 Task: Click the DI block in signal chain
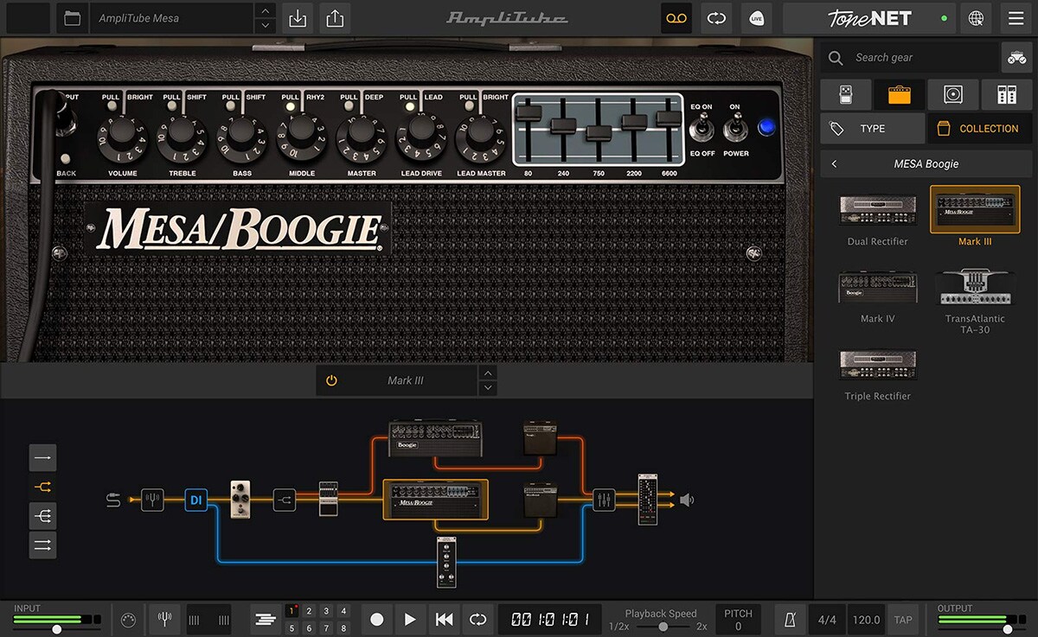195,500
